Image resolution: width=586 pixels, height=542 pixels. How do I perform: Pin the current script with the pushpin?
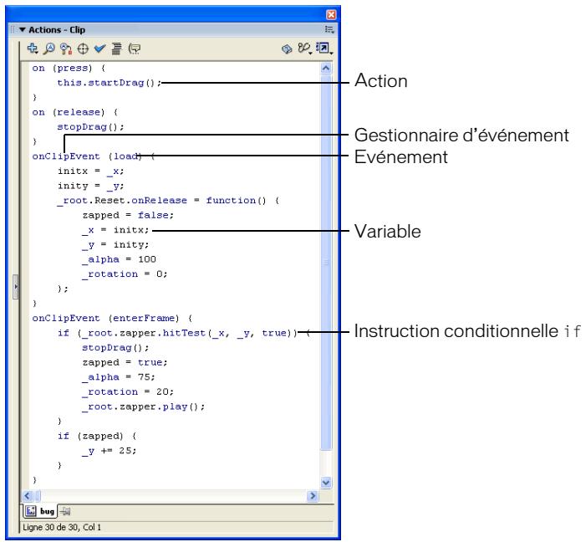(65, 511)
